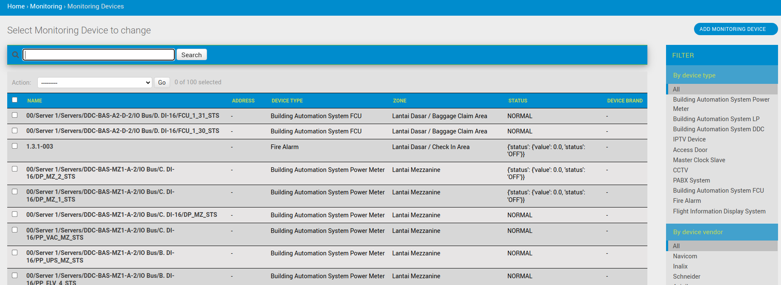Filter device vendor by Navicom

pyautogui.click(x=685, y=256)
